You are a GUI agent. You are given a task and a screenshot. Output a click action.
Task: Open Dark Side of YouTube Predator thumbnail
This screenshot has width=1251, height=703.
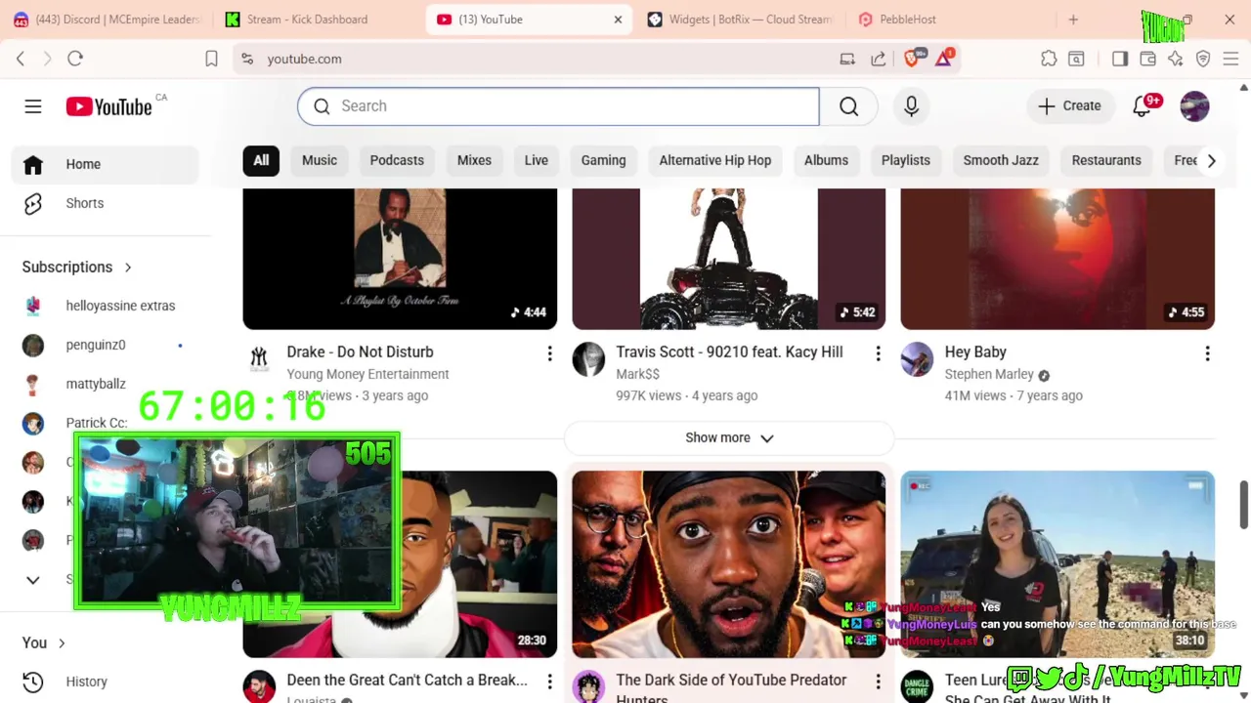729,564
